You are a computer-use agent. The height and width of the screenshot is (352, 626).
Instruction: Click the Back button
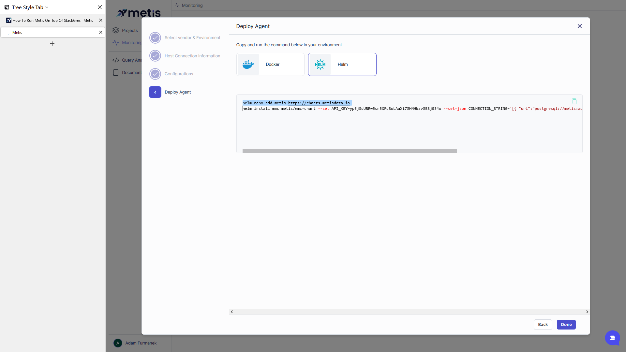click(543, 325)
